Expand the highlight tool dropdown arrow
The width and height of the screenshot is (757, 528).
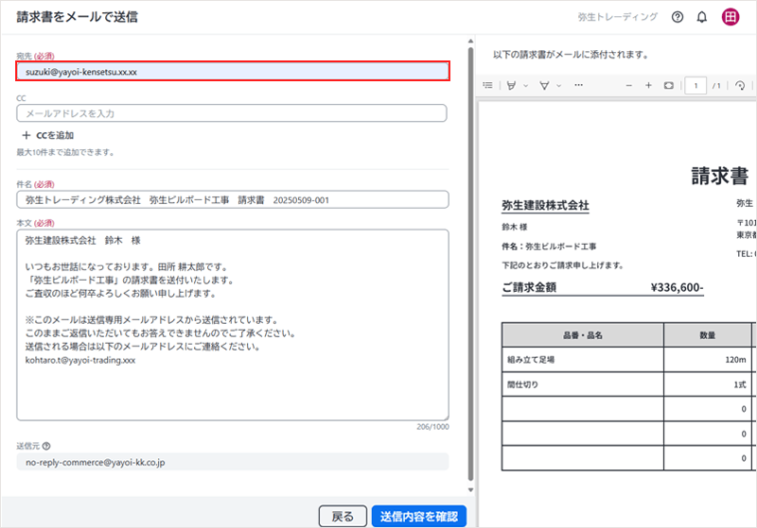click(526, 86)
